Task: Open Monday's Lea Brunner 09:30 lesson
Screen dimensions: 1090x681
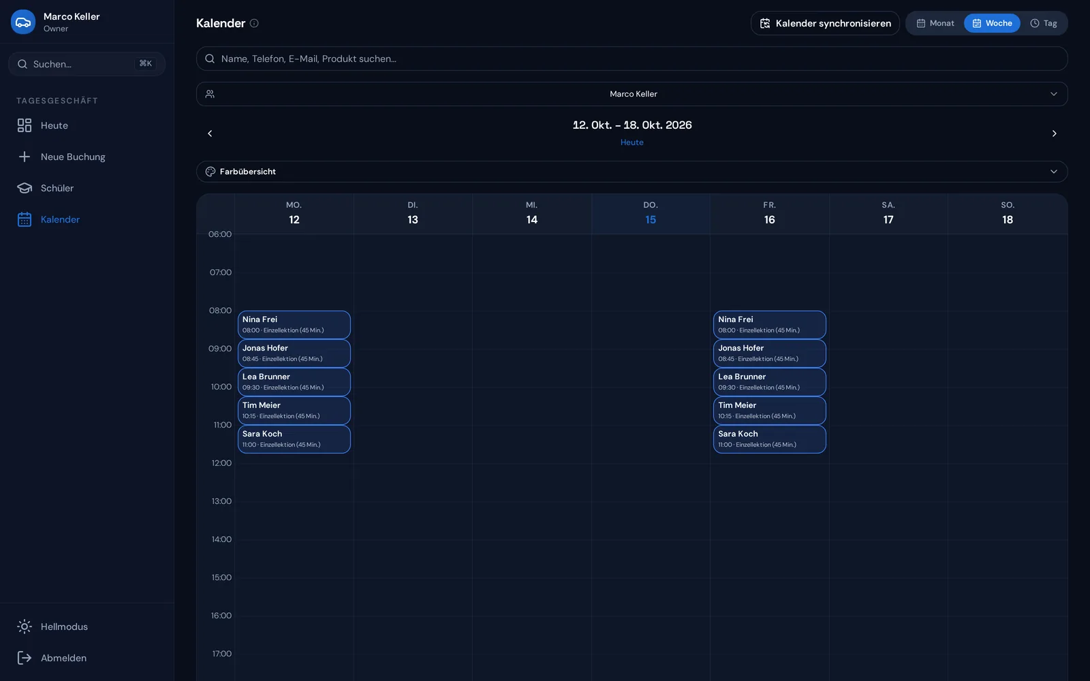Action: [294, 382]
